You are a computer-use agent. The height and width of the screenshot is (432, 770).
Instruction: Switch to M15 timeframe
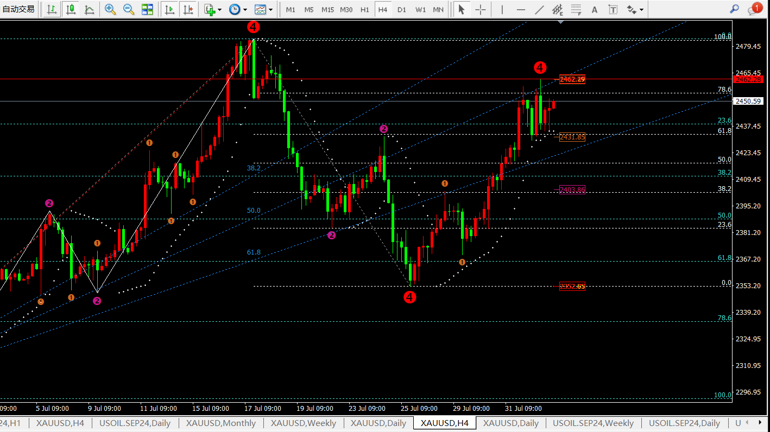(327, 10)
